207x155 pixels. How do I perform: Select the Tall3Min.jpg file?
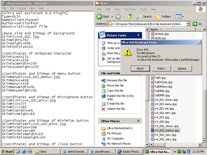coord(160,95)
